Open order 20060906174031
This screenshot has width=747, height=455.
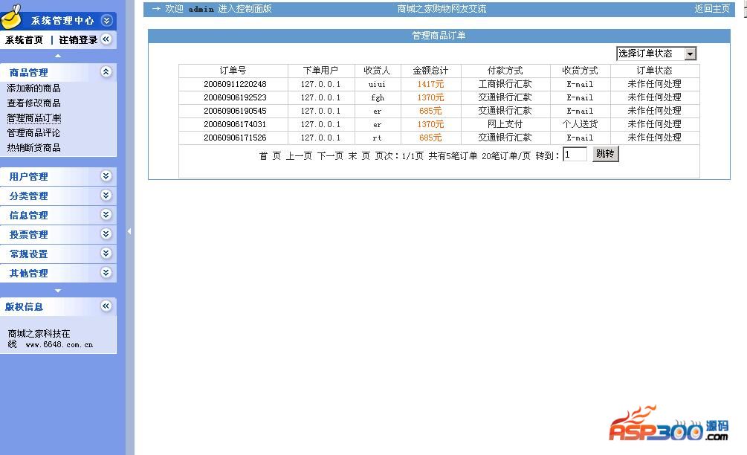pyautogui.click(x=235, y=124)
